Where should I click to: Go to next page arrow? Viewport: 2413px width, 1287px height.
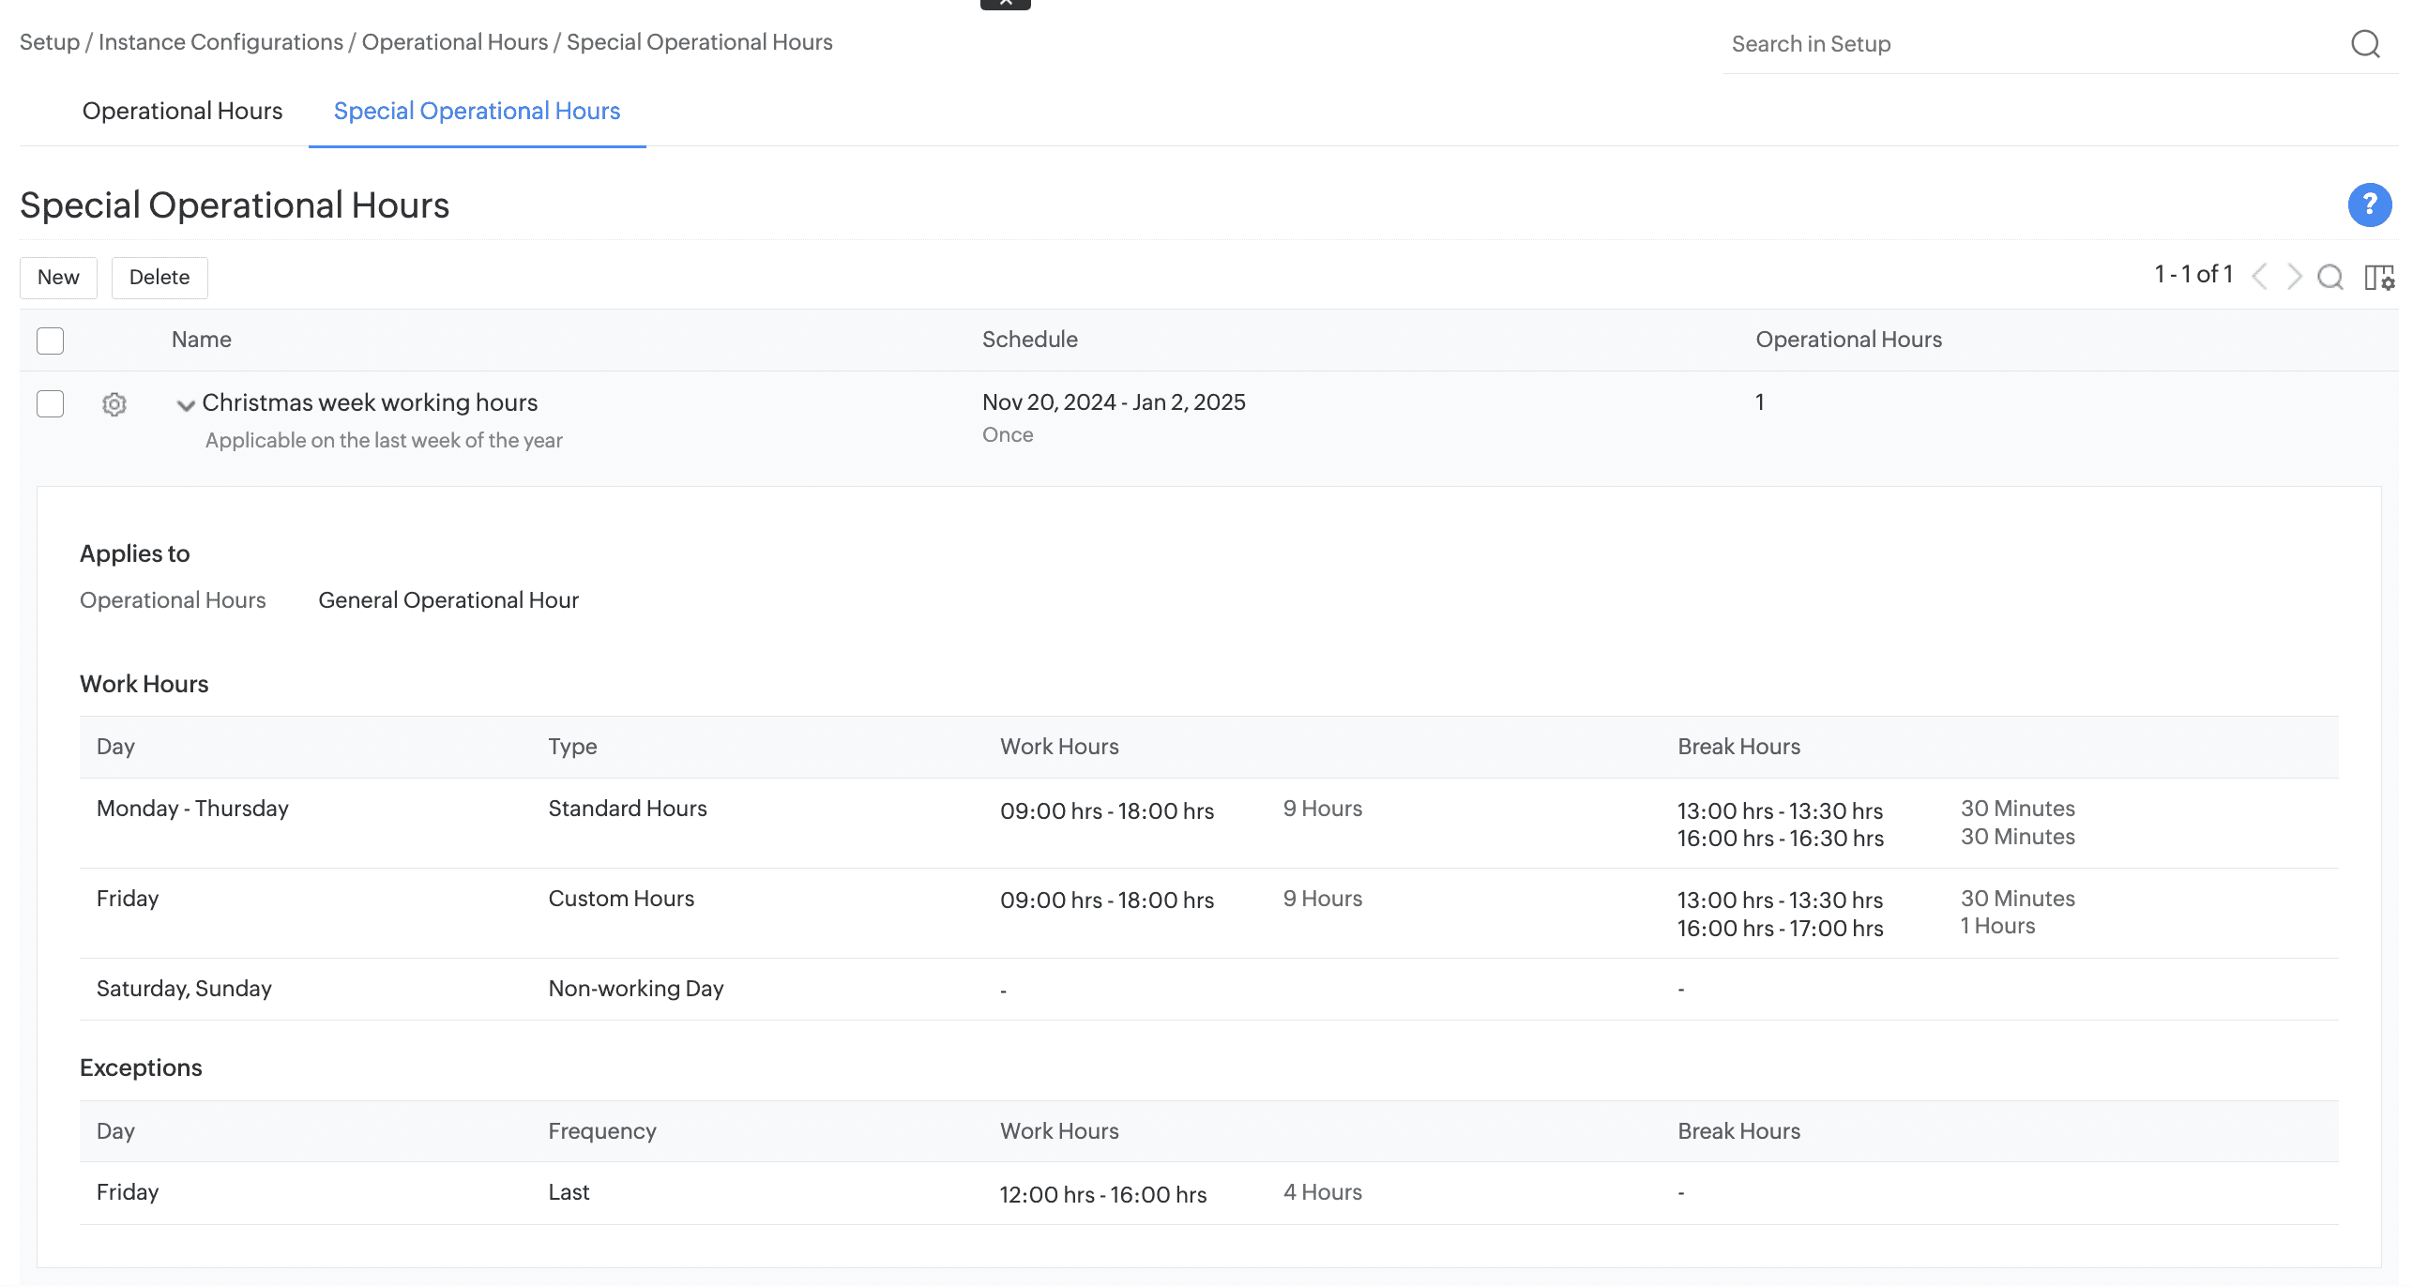[2295, 277]
